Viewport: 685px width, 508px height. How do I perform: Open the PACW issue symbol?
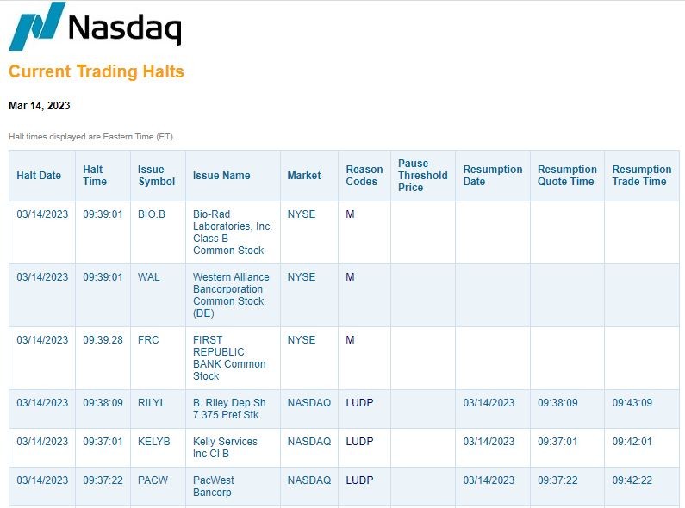point(153,480)
